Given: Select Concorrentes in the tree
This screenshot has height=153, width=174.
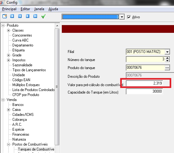Looking at the screenshot, I should point(22,35).
